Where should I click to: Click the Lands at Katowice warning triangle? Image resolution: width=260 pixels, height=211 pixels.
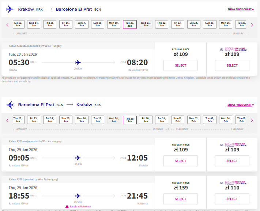click(67, 206)
